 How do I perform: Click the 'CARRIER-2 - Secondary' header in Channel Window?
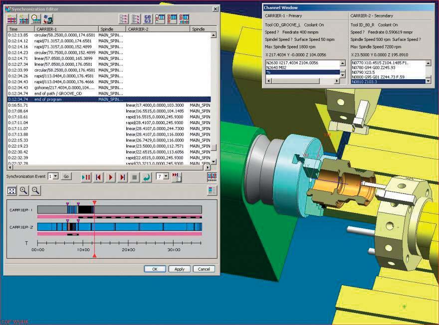[x=372, y=15]
